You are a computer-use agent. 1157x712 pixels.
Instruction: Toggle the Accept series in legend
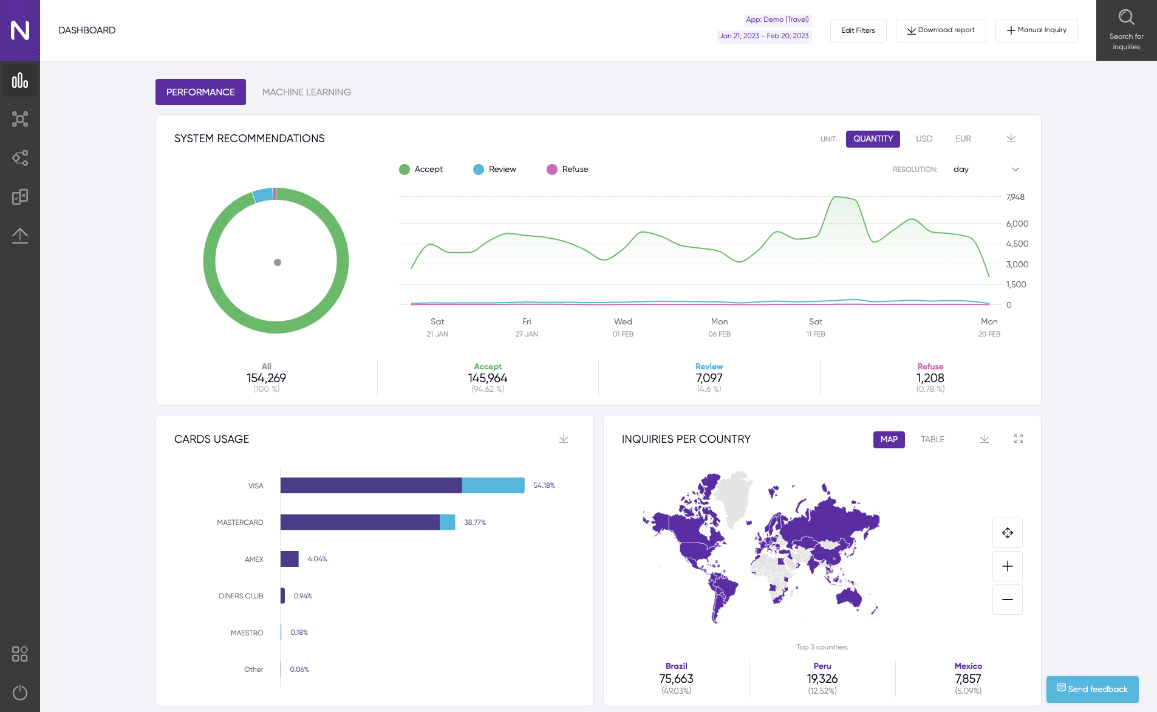tap(421, 169)
